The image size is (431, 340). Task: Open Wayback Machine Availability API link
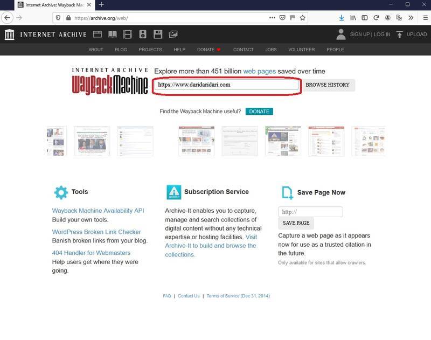98,211
